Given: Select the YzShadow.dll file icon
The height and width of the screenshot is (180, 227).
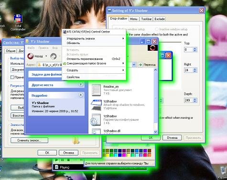Looking at the screenshot, I should [96, 131].
